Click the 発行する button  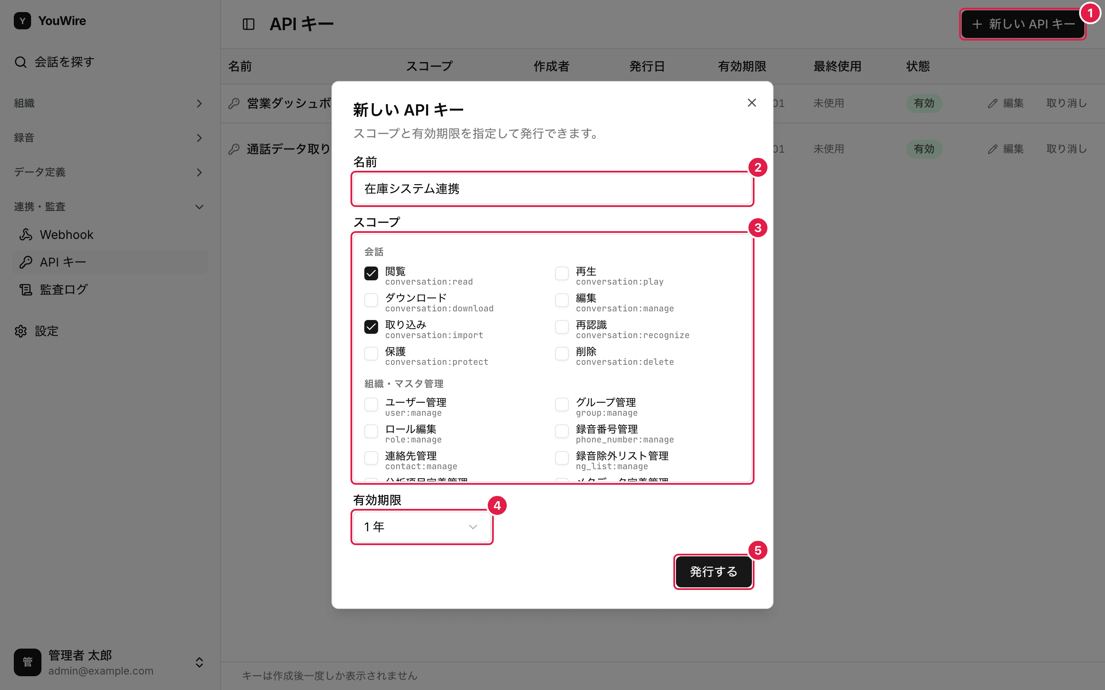click(714, 572)
